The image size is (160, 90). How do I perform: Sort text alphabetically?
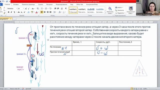[62, 8]
